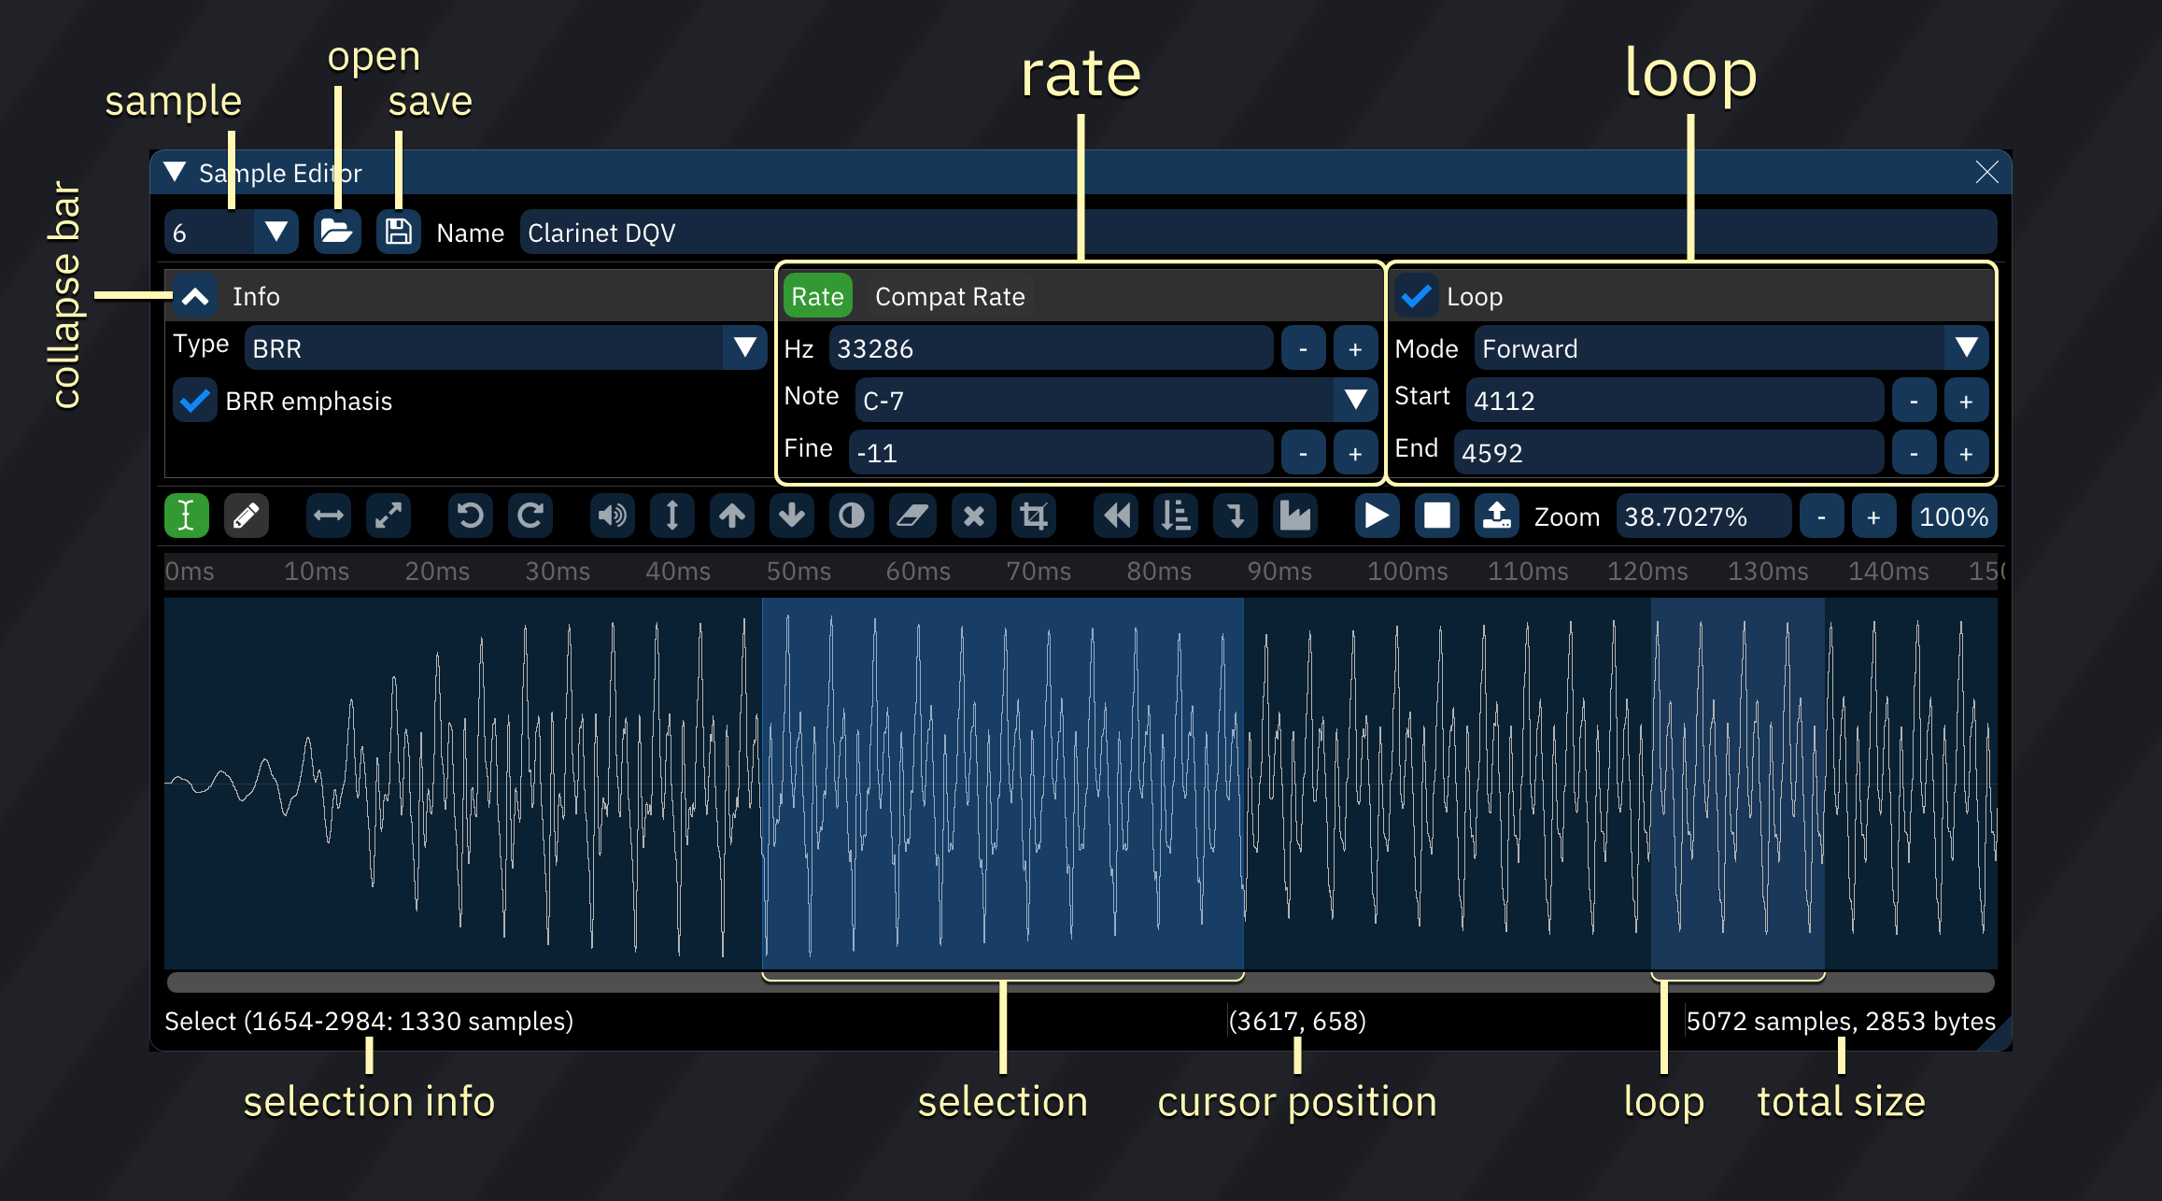Click the undo arrow icon

coord(471,516)
